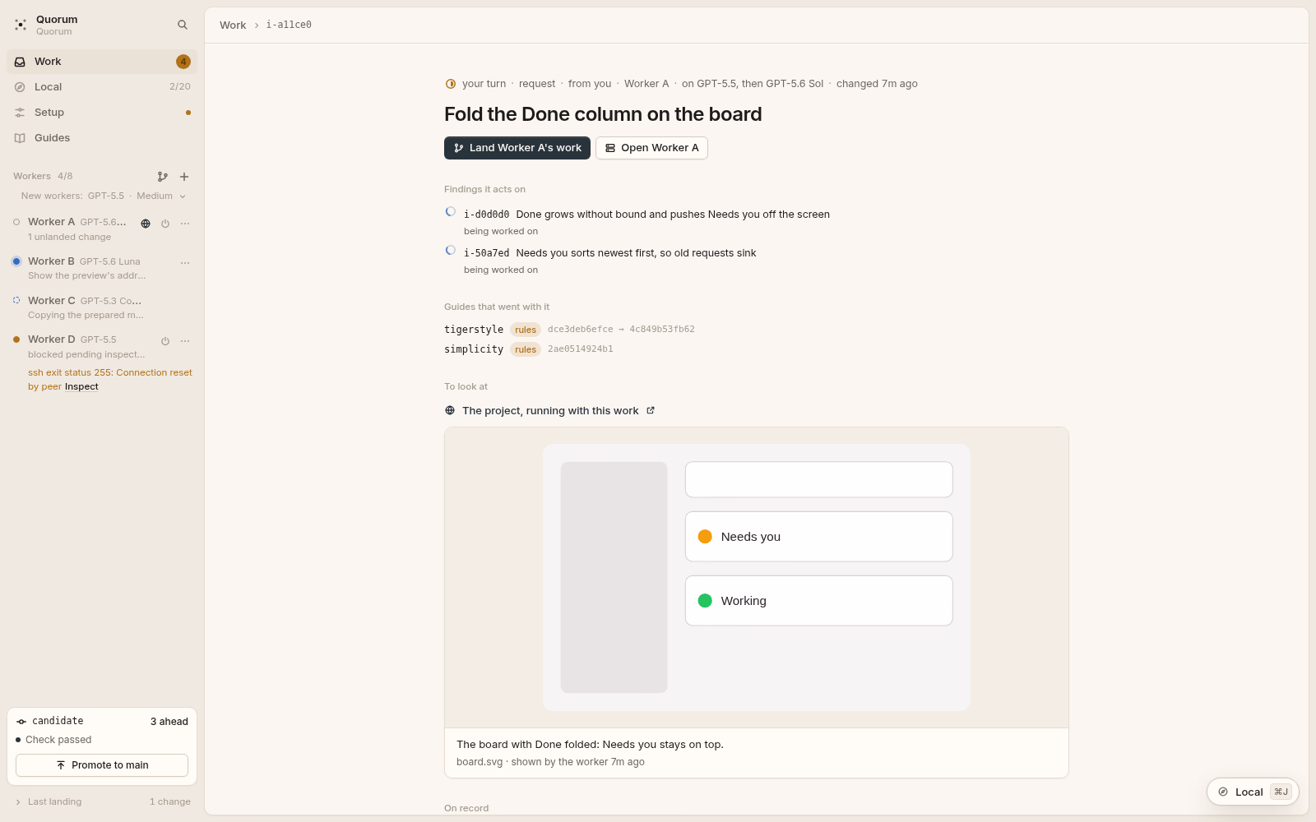1316x822 pixels.
Task: Click Promote to main button
Action: pos(102,765)
